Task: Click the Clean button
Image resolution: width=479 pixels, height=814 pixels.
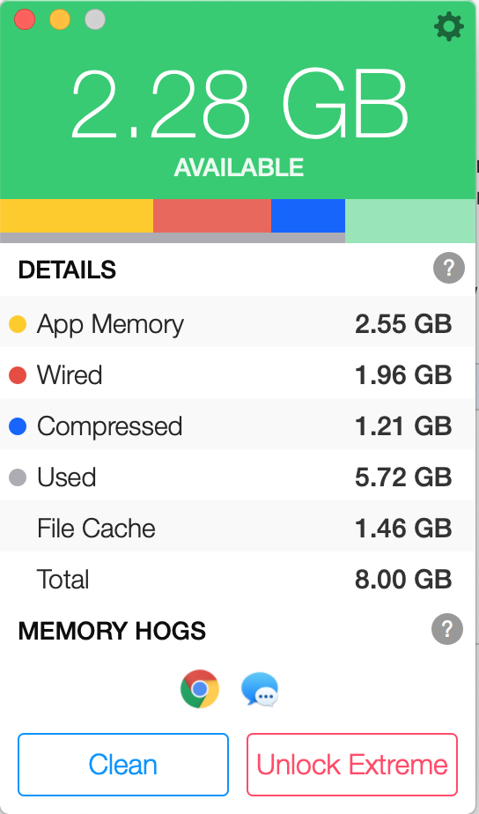Action: pyautogui.click(x=123, y=765)
